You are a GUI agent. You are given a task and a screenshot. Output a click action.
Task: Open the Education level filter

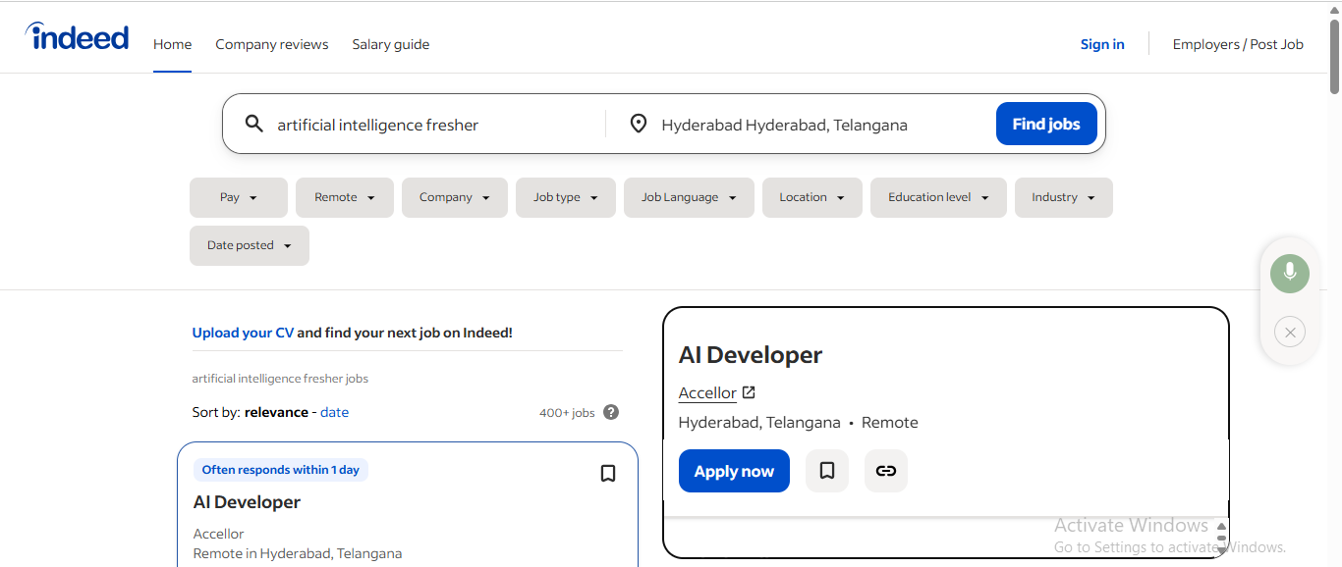937,197
